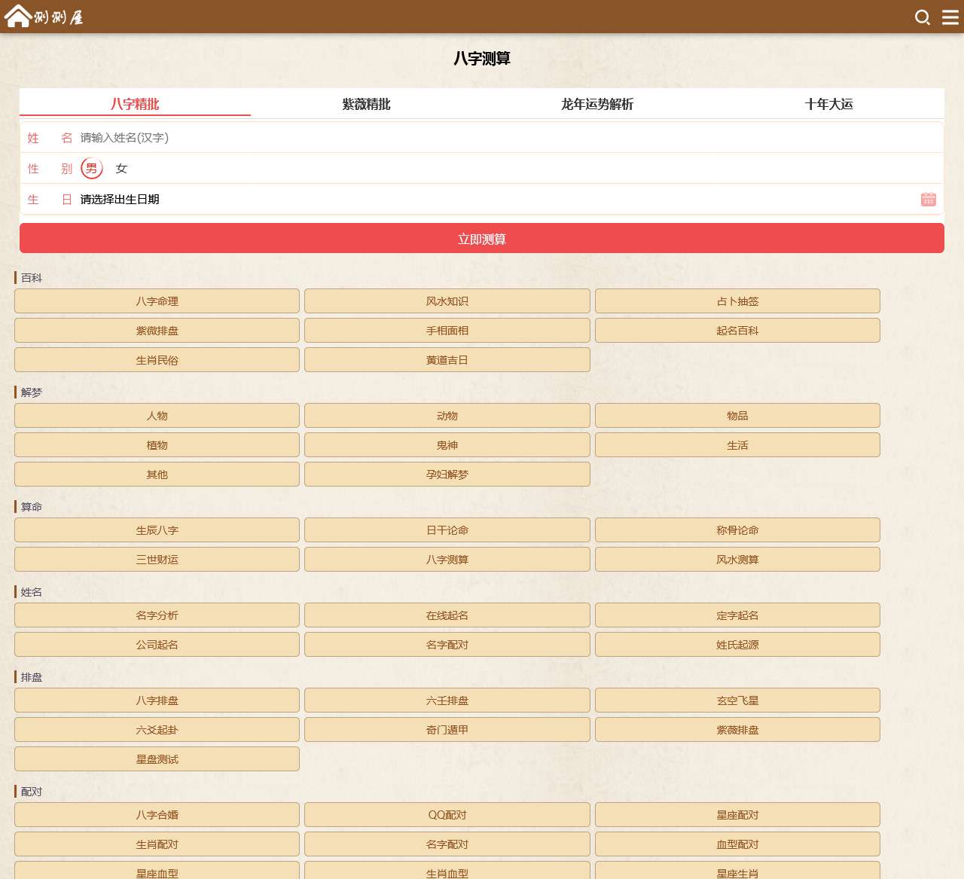Open the 风水知识 link
Screen dimensions: 964x879
click(447, 301)
